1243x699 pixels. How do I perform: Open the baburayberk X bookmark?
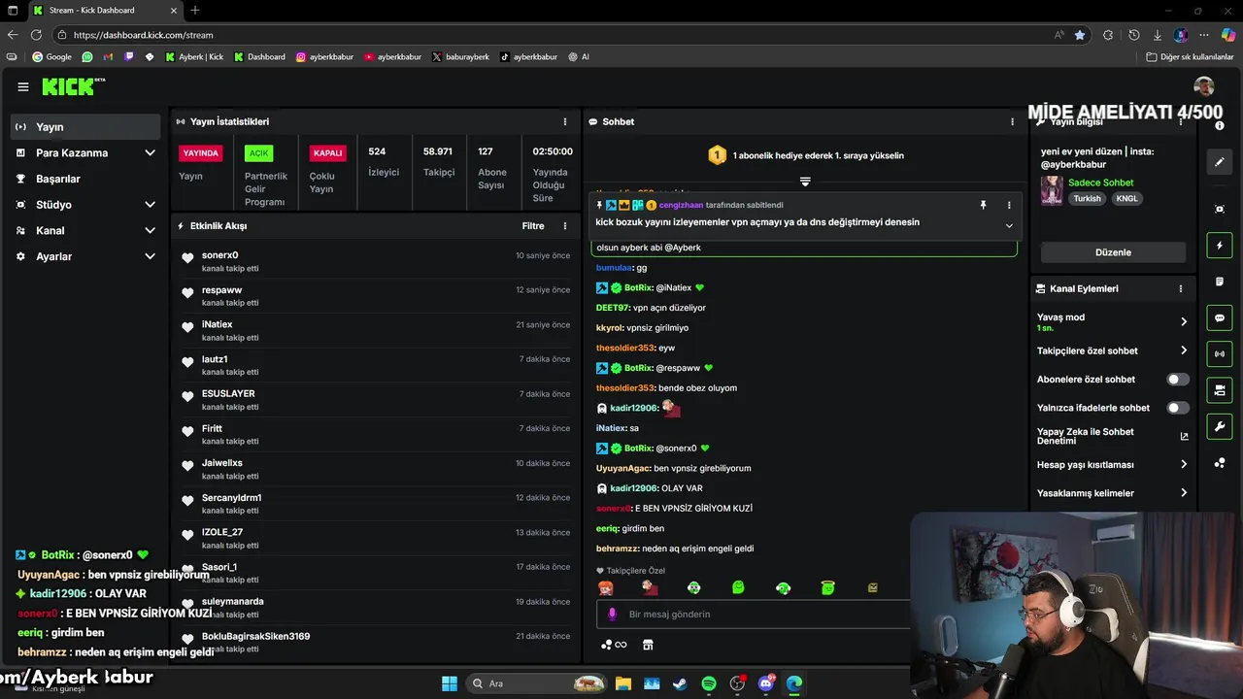click(x=460, y=56)
